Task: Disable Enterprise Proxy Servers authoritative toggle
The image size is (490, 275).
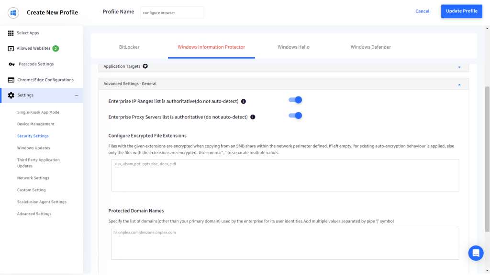Action: [x=295, y=116]
